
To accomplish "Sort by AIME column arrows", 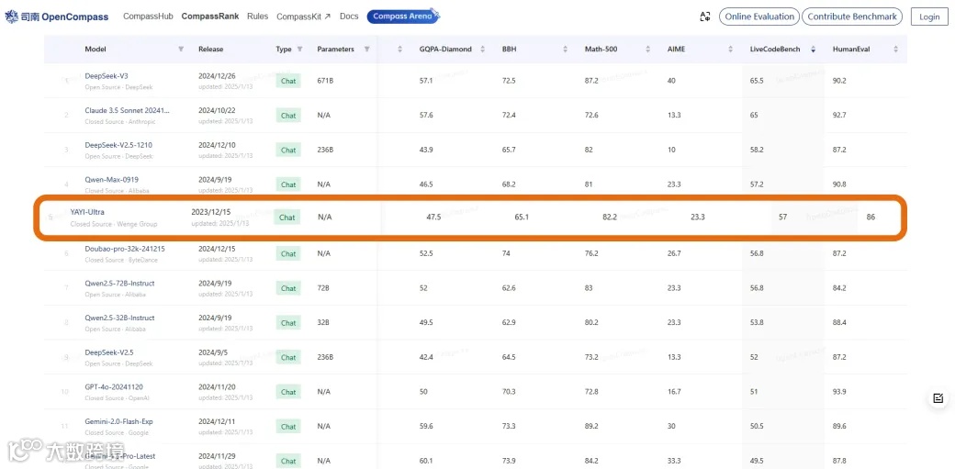I will (x=730, y=50).
